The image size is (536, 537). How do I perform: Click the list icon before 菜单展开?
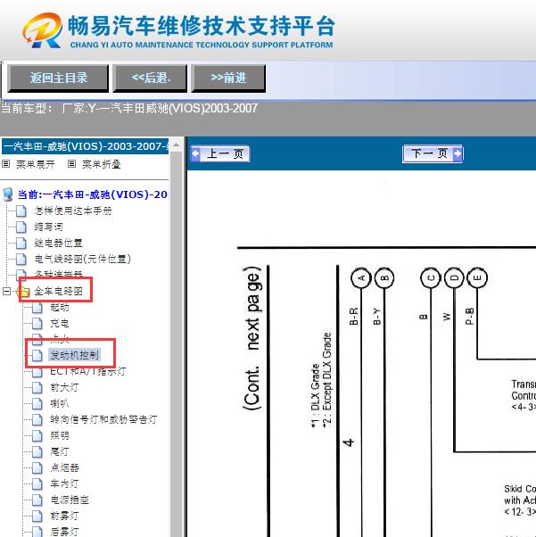(5, 164)
